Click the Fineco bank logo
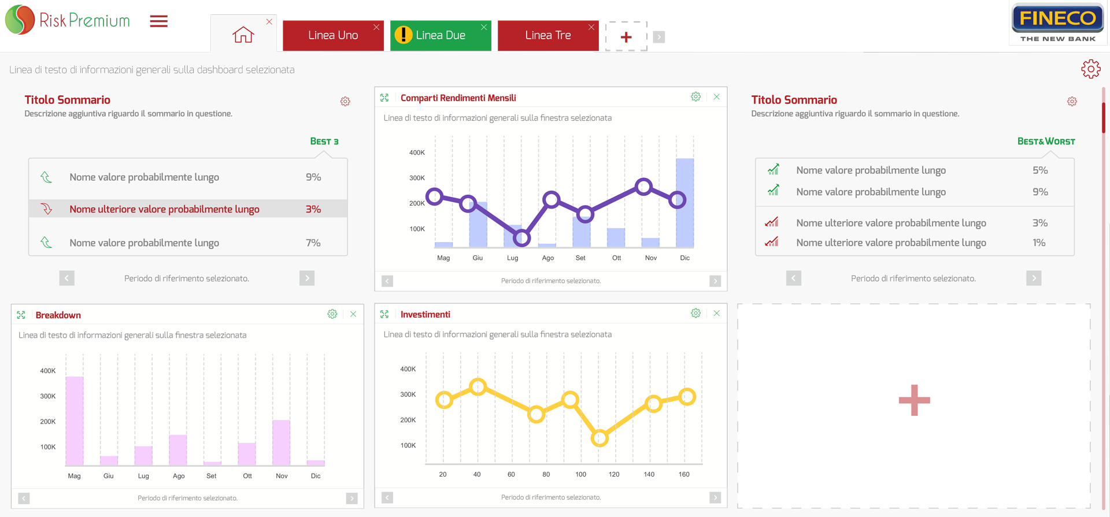The width and height of the screenshot is (1110, 517). (x=1057, y=23)
